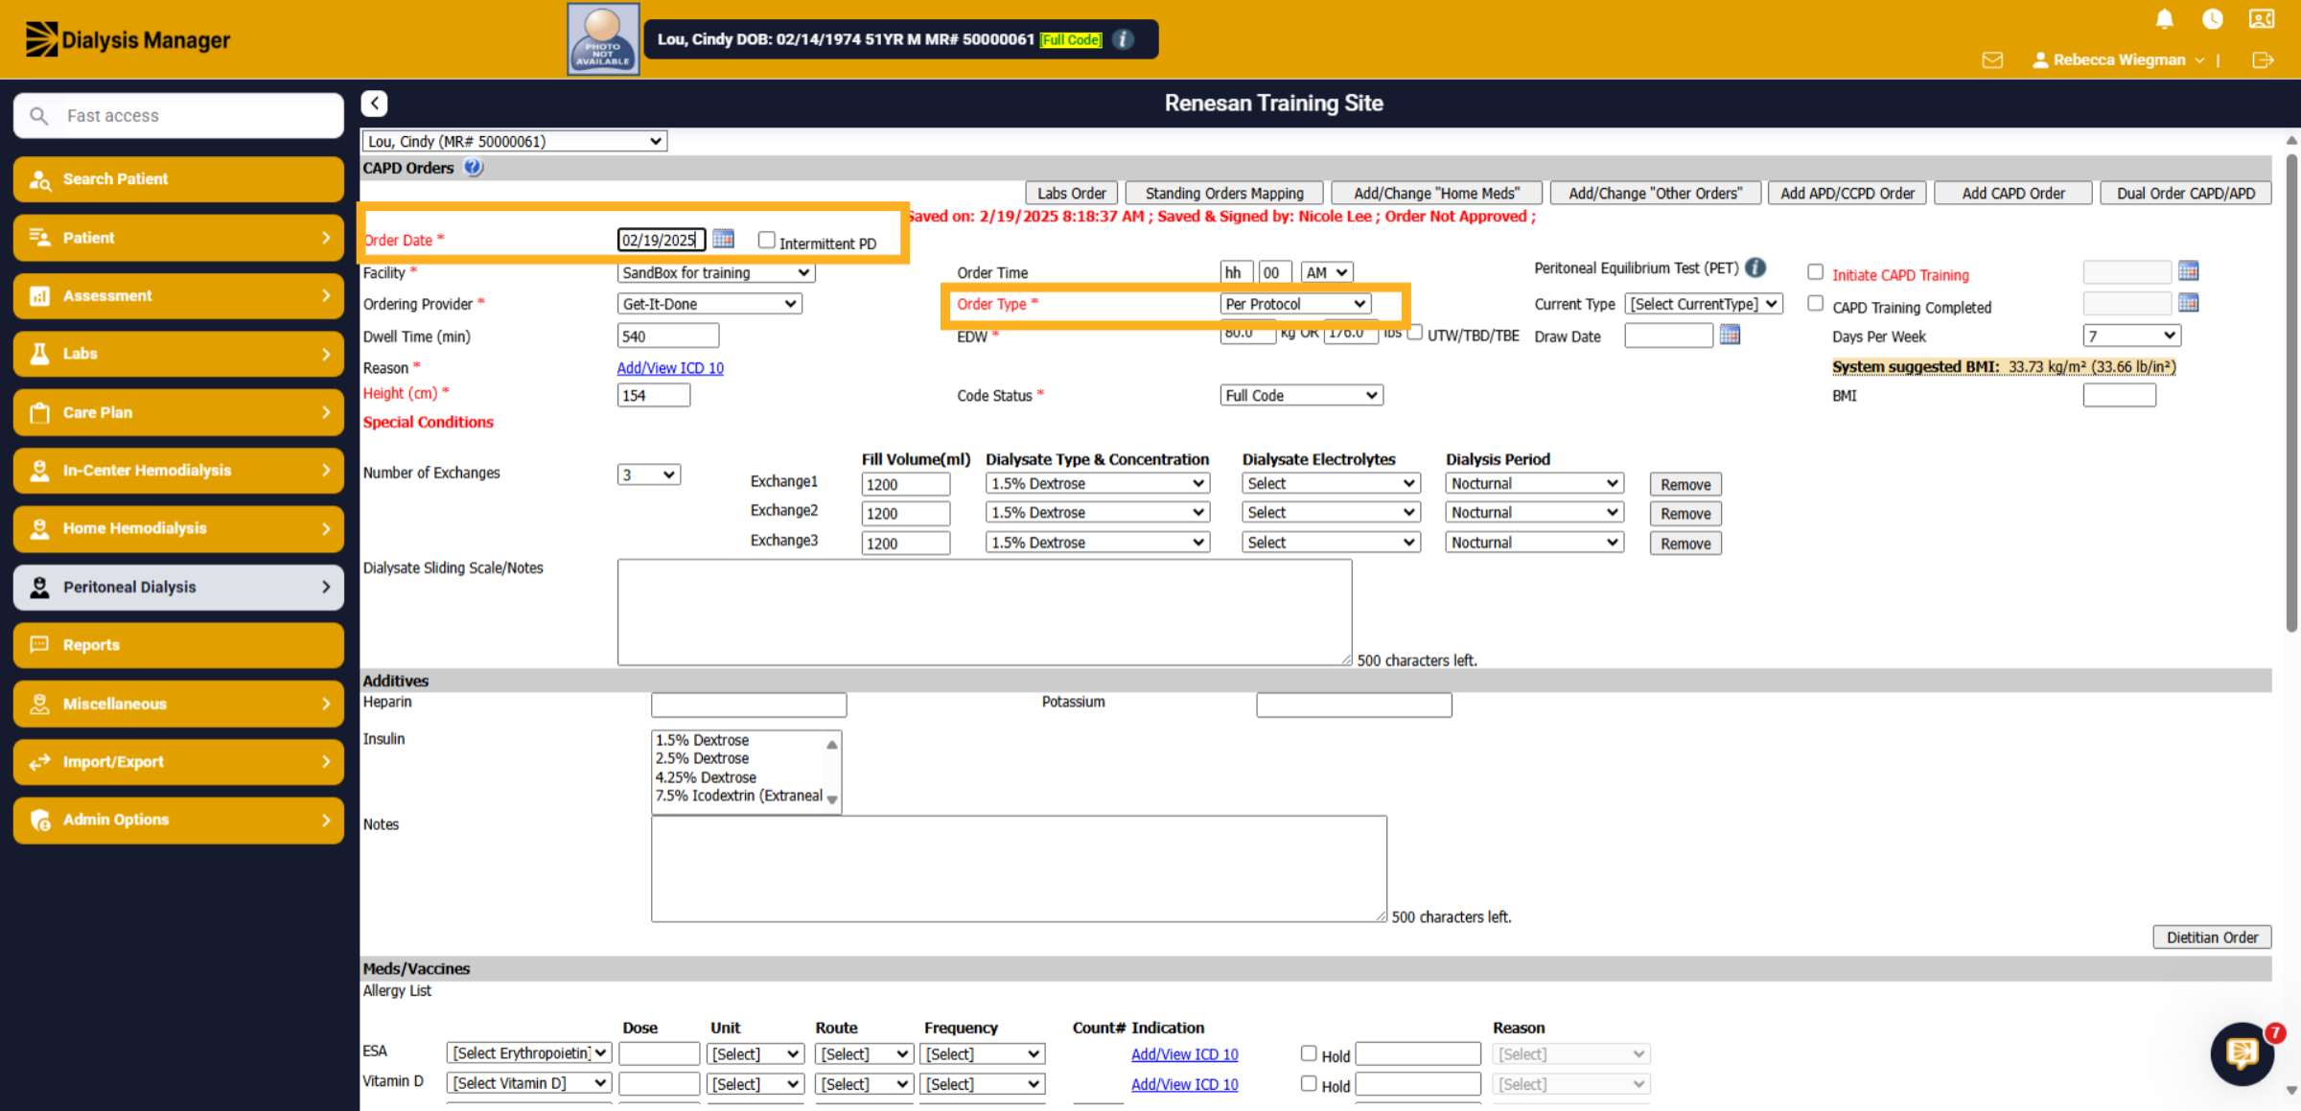This screenshot has height=1111, width=2301.
Task: Open the Order Date calendar picker
Action: coord(724,239)
